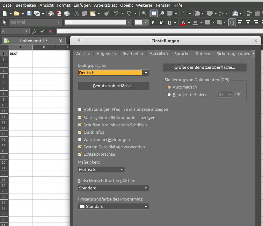
Task: Expand the Maßeinheit Metrisch dropdown
Action: [x=101, y=170]
